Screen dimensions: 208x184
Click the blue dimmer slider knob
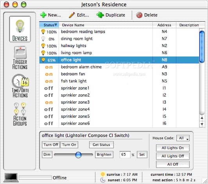[x=78, y=155]
